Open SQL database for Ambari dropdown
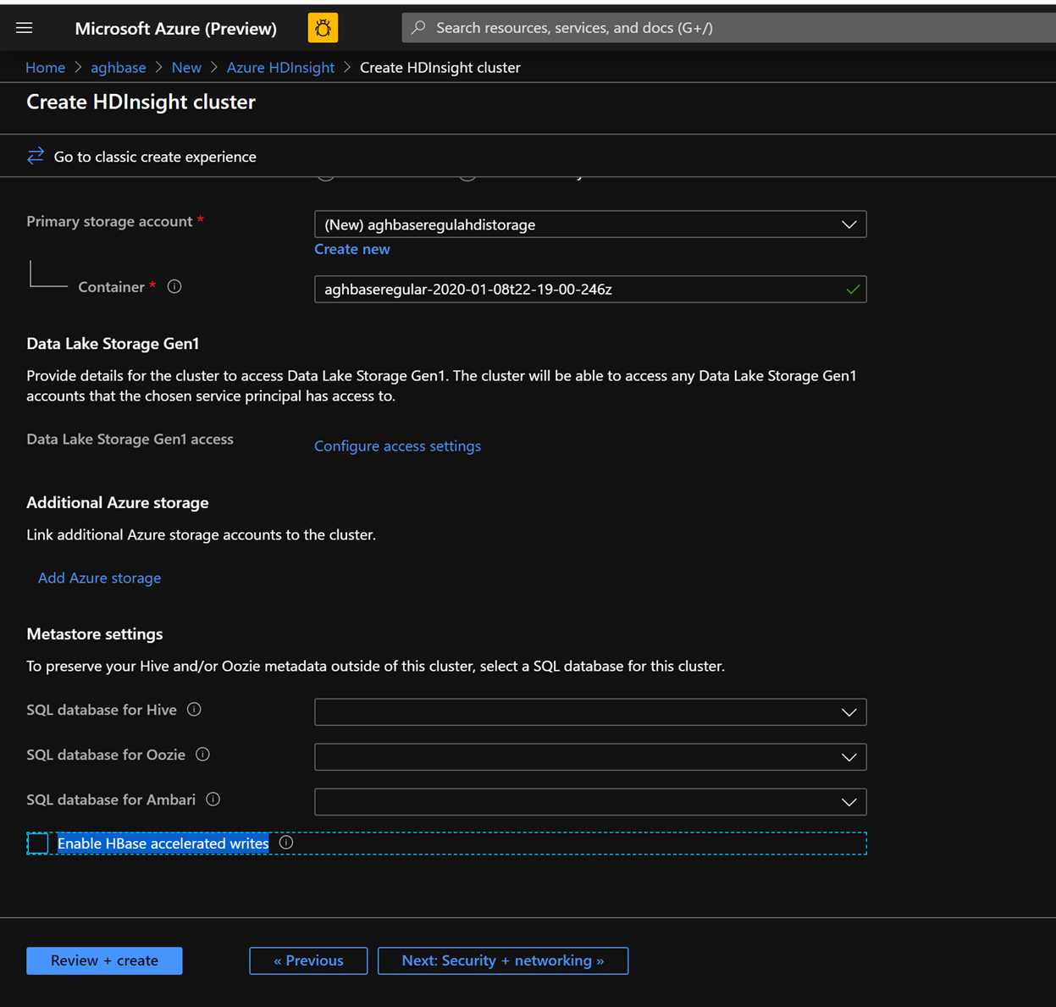 (590, 802)
